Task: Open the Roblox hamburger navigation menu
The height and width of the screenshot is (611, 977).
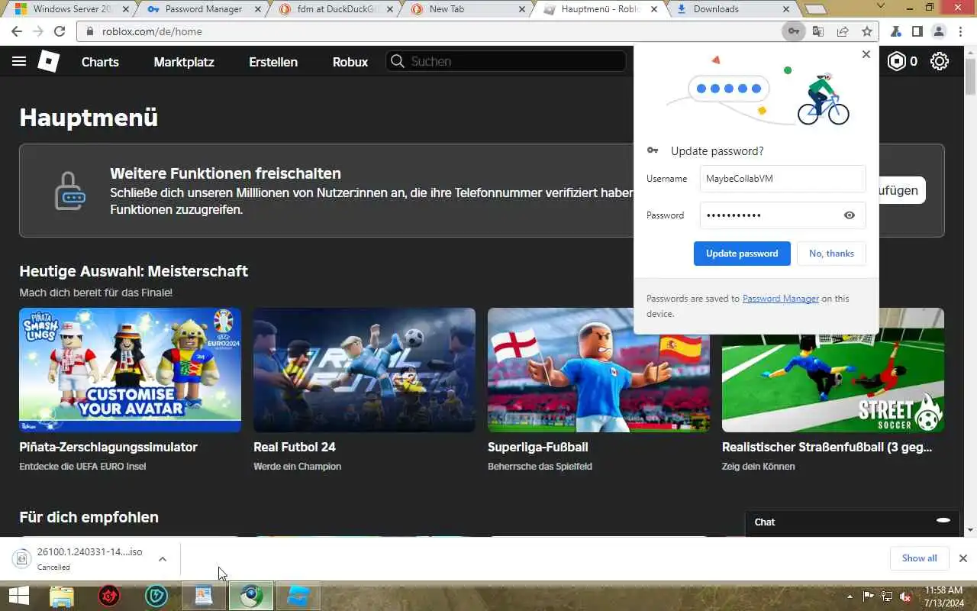Action: (19, 62)
